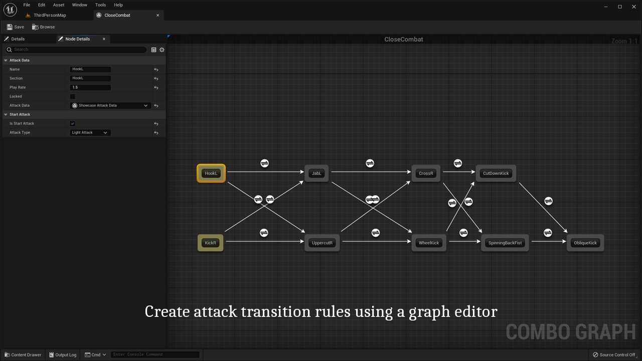Select the JabL node

pyautogui.click(x=316, y=173)
